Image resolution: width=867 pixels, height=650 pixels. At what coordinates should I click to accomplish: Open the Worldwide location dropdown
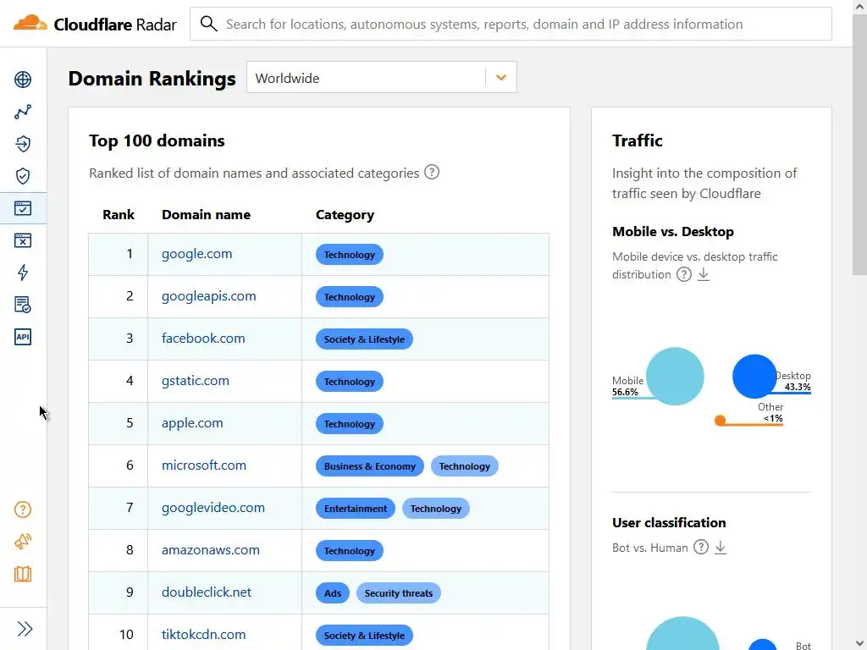[500, 78]
